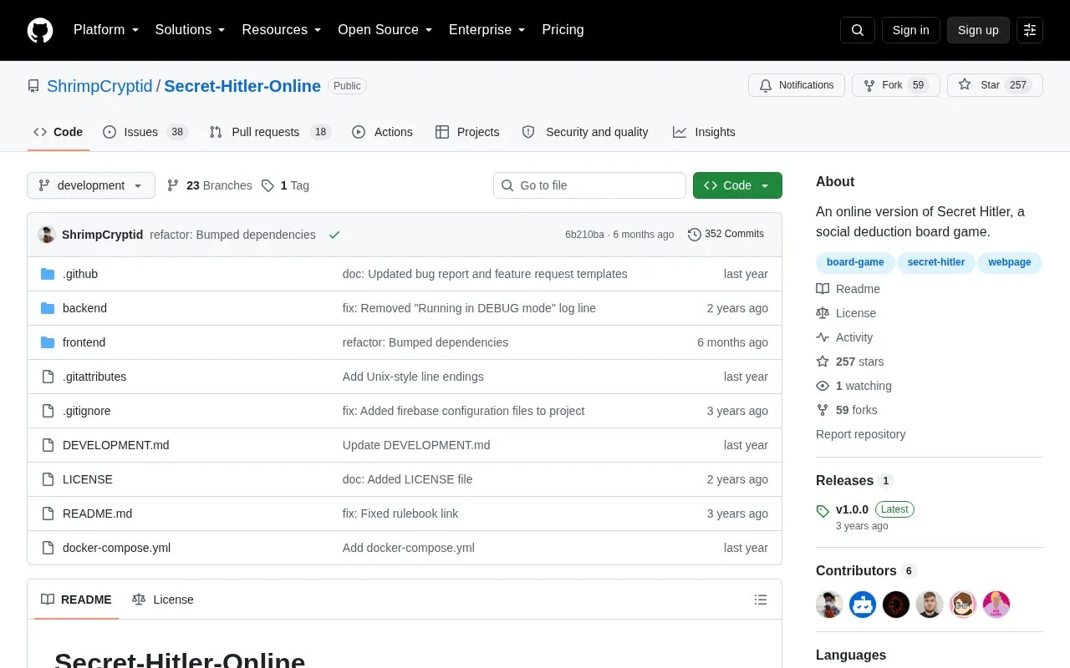Click the green commit status checkmark
The image size is (1070, 668).
click(x=334, y=235)
